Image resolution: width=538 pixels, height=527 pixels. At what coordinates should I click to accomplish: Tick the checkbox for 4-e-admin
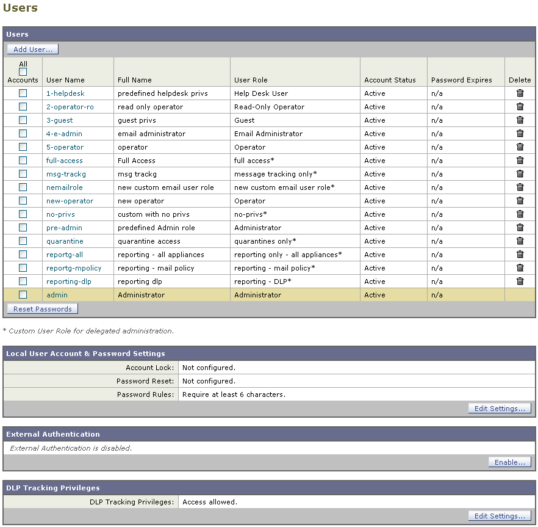click(23, 133)
